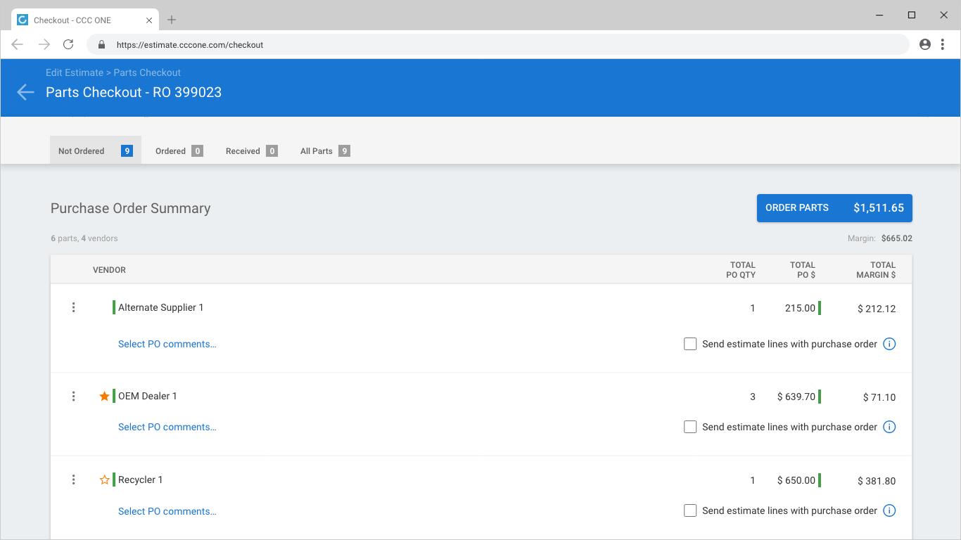Open the kebab menu for OEM Dealer 1
961x540 pixels.
click(73, 396)
